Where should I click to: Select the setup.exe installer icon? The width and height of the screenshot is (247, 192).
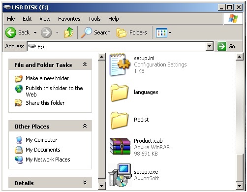tap(120, 175)
